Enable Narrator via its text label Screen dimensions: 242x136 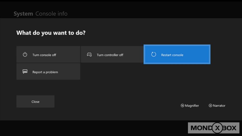pyautogui.click(x=219, y=106)
